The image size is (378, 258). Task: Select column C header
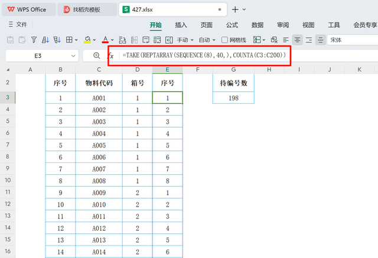click(x=99, y=70)
